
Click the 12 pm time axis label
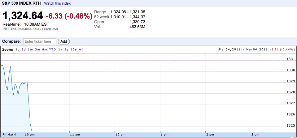pyautogui.click(x=120, y=135)
